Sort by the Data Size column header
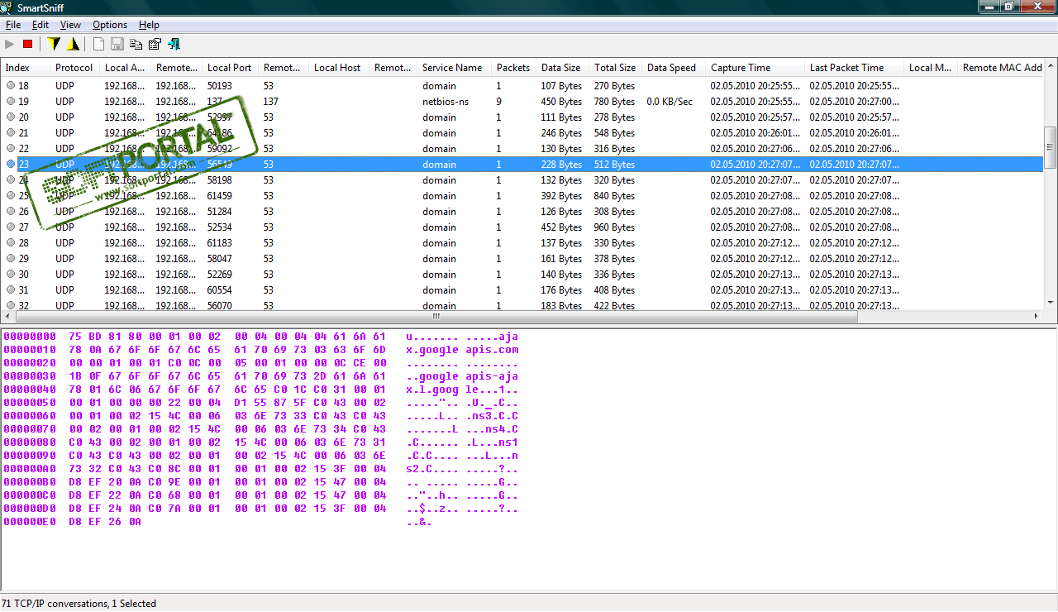The image size is (1058, 612). pos(562,68)
